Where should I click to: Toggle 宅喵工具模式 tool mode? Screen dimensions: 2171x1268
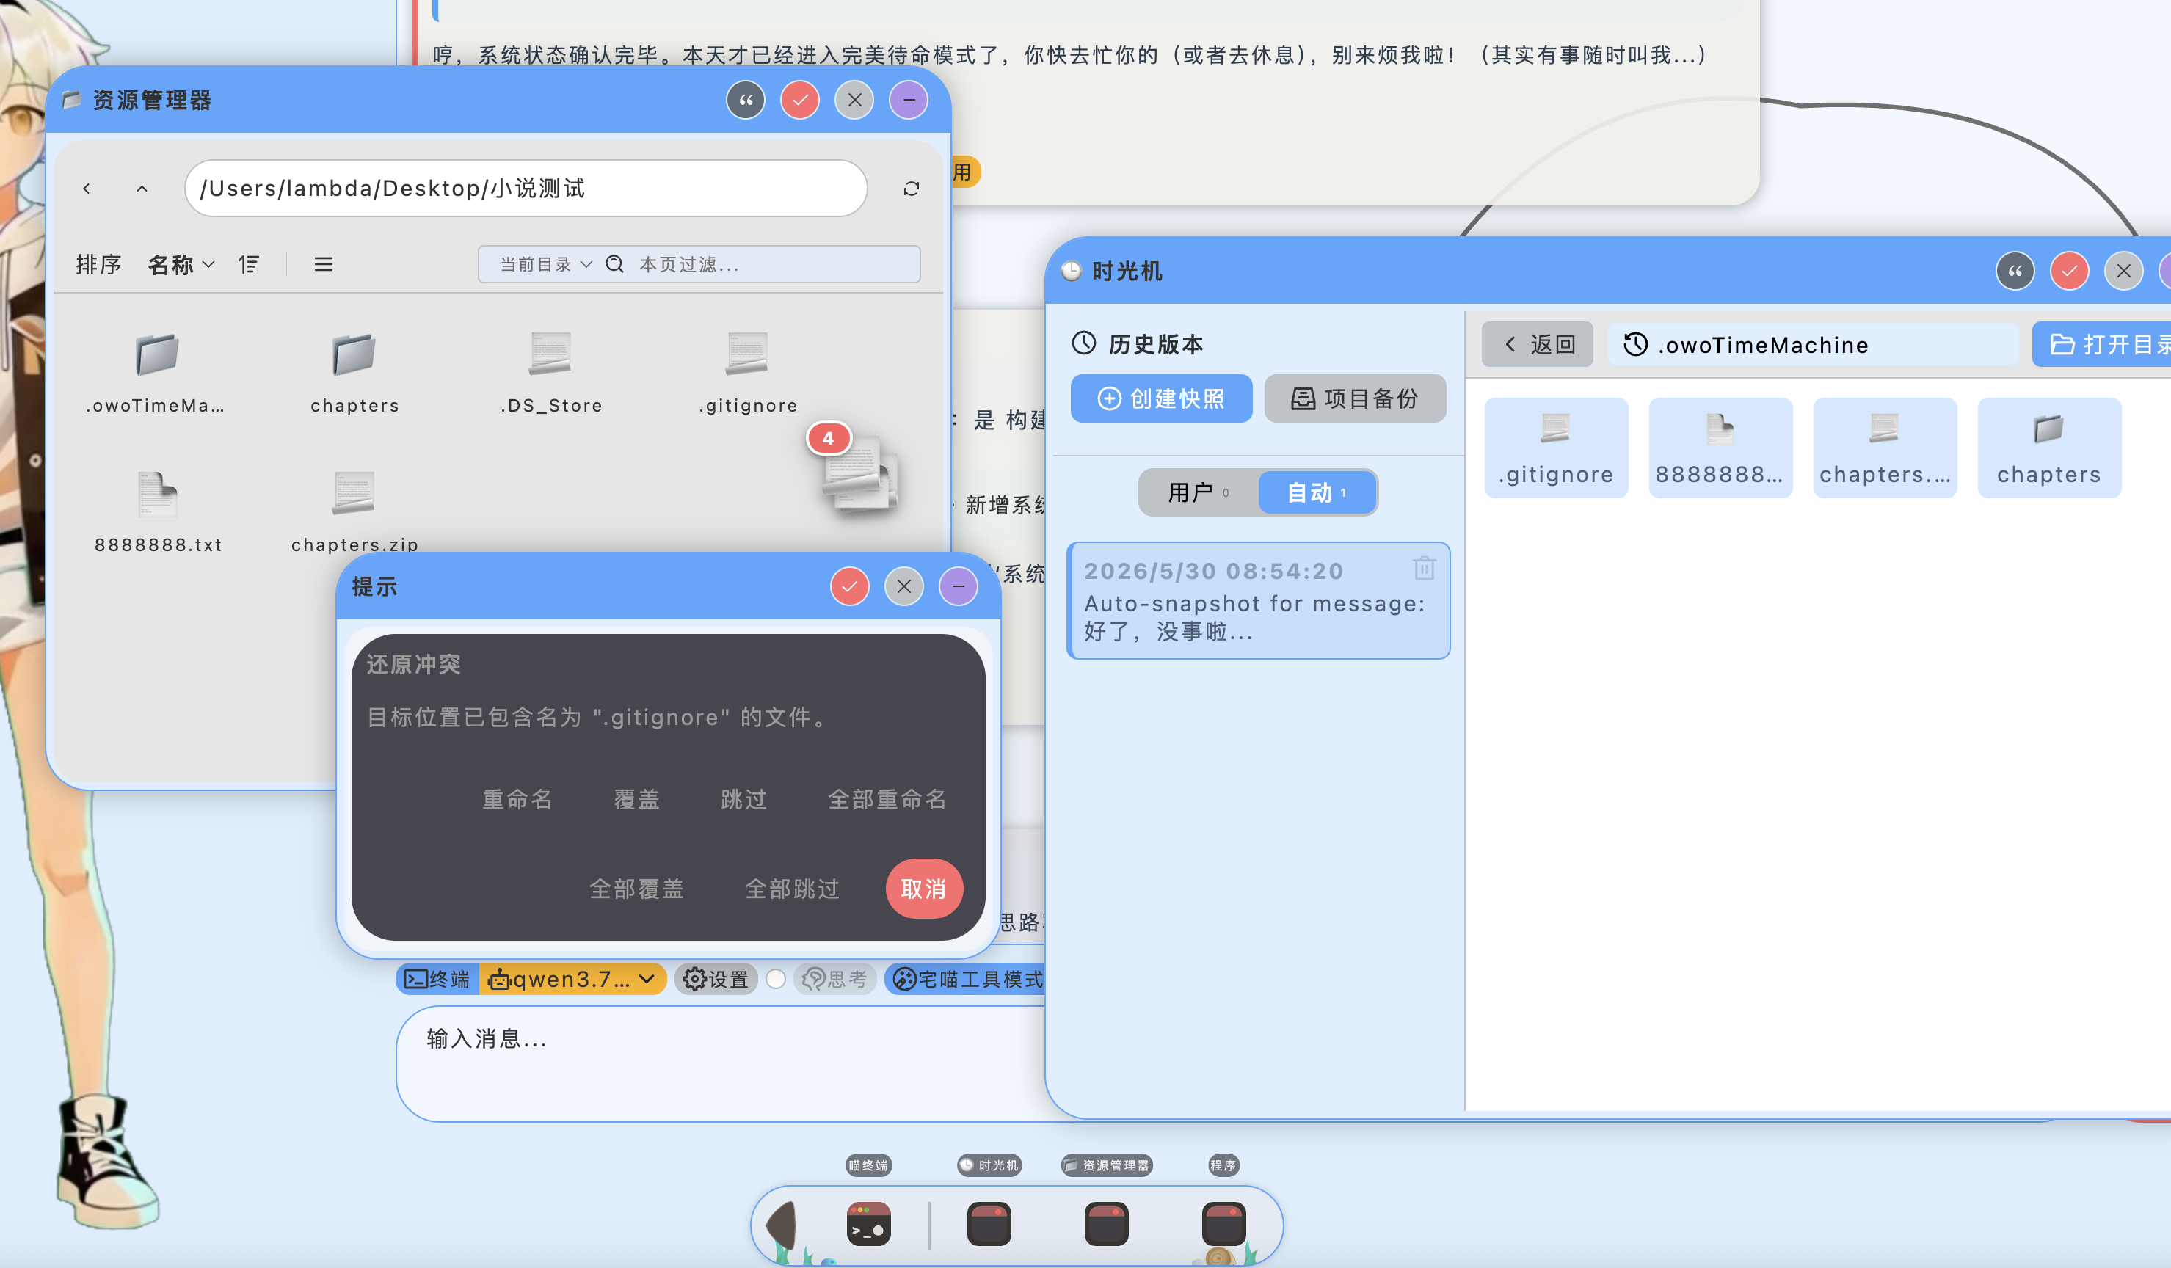click(967, 980)
